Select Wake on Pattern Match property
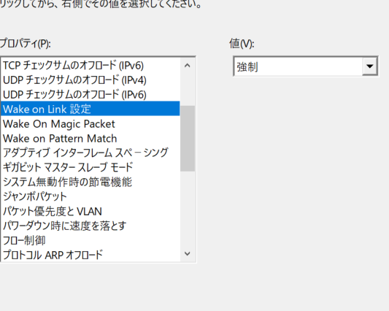Image resolution: width=389 pixels, height=311 pixels. click(90, 139)
